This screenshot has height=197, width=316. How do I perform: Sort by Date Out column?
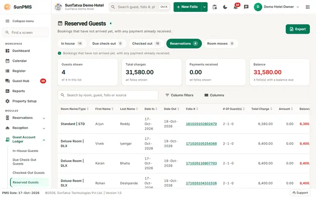click(x=172, y=109)
